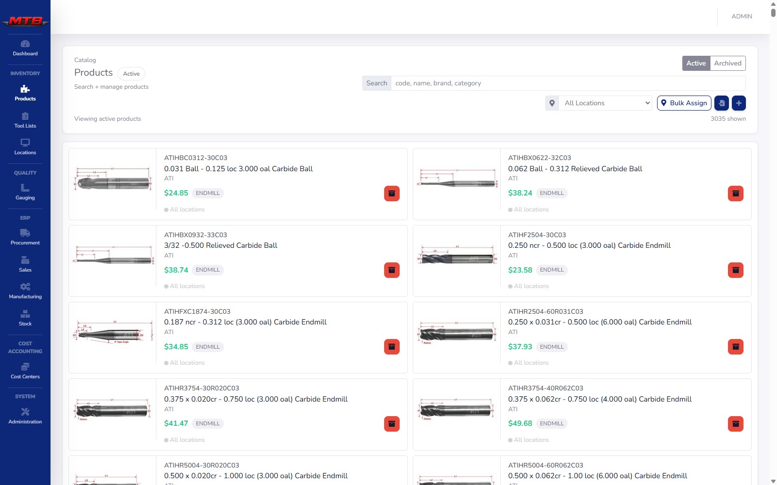The width and height of the screenshot is (777, 485).
Task: Click the Bulk Assign button
Action: pyautogui.click(x=684, y=103)
